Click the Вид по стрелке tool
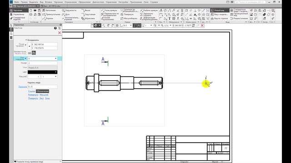 pos(219,18)
